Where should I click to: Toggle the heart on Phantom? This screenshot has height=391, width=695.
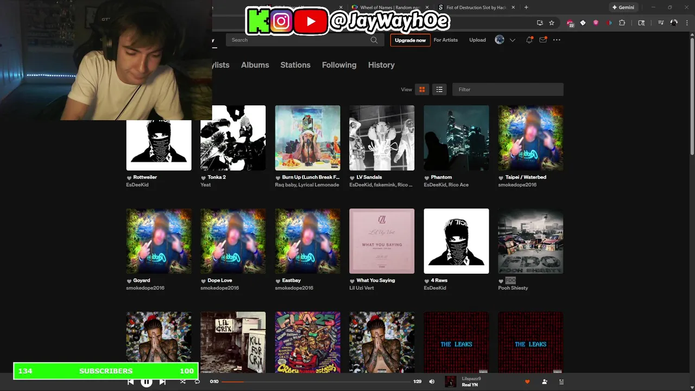[x=426, y=178]
